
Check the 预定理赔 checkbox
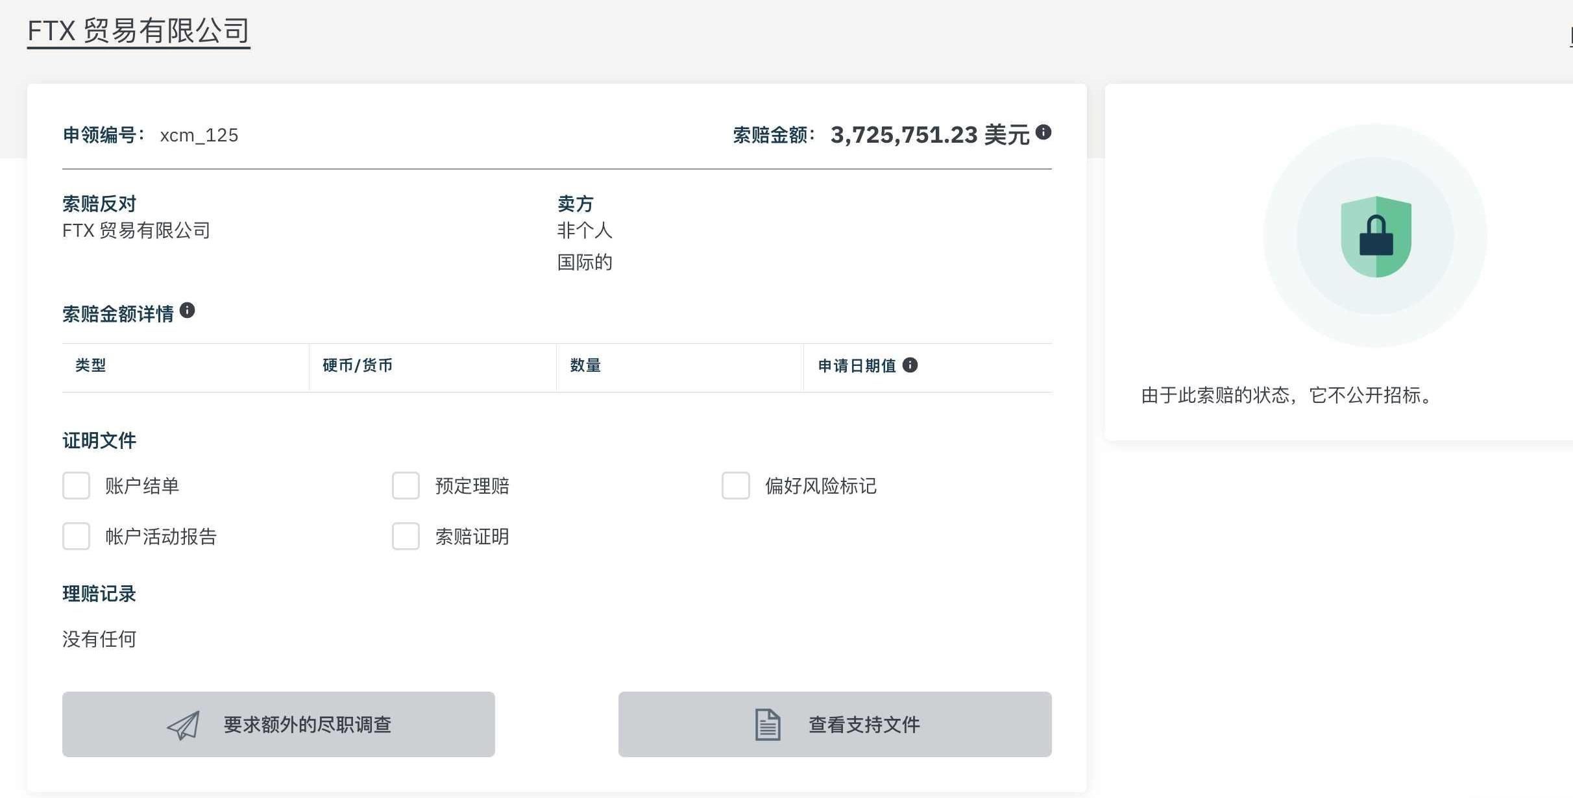coord(406,486)
